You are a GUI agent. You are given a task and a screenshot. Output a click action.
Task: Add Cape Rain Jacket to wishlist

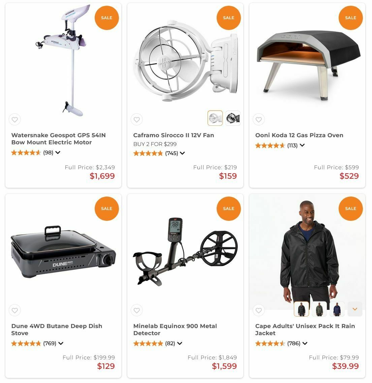click(259, 311)
